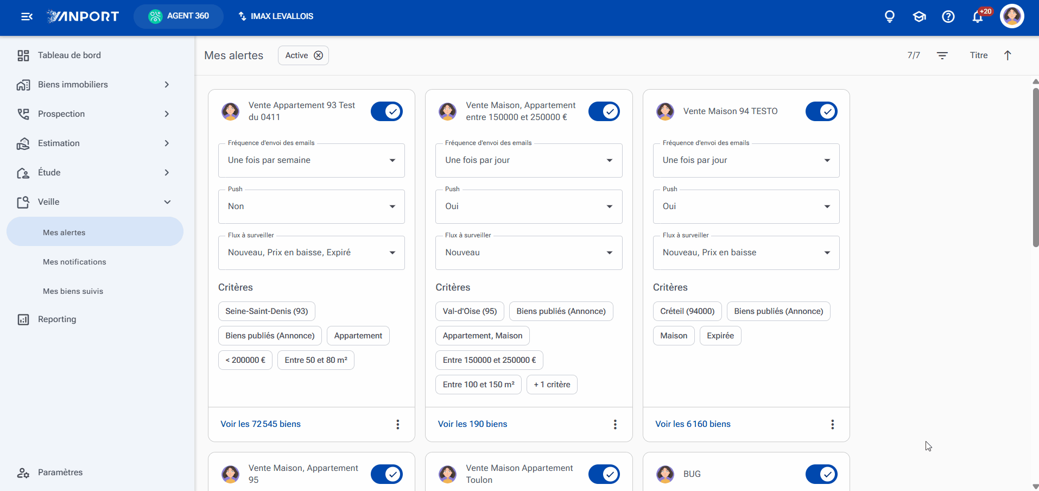
Task: Toggle the BUG alert switch
Action: click(821, 474)
